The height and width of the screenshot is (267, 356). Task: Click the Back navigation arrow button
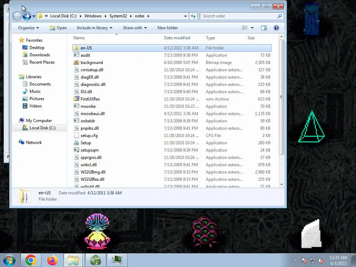(x=17, y=16)
